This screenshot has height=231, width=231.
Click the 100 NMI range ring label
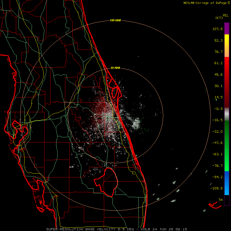[115, 20]
